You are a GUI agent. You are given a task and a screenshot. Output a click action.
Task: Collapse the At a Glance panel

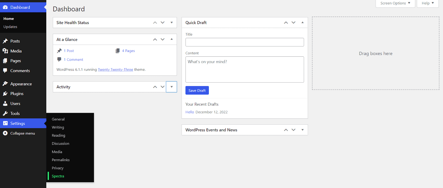pos(172,40)
